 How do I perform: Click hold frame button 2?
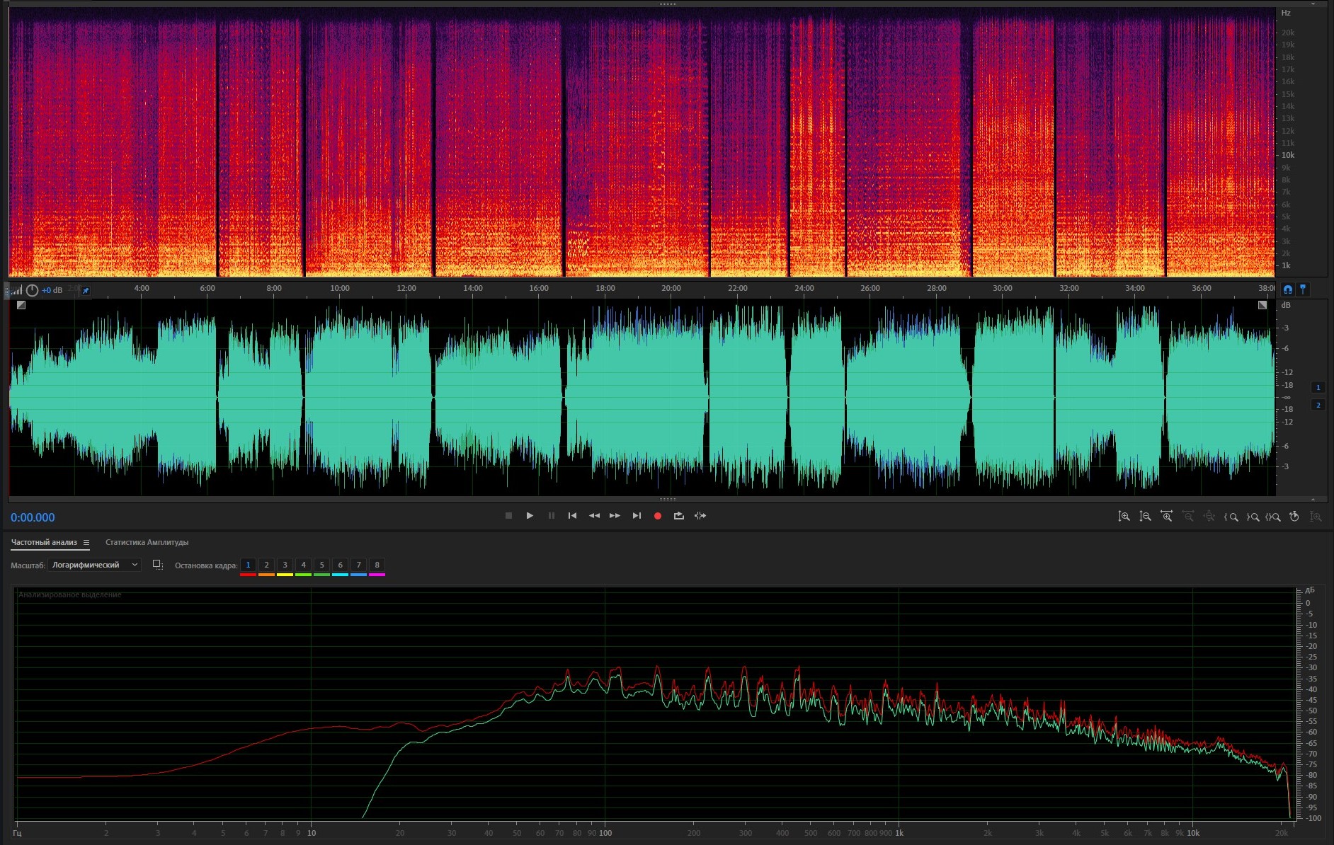pyautogui.click(x=266, y=565)
